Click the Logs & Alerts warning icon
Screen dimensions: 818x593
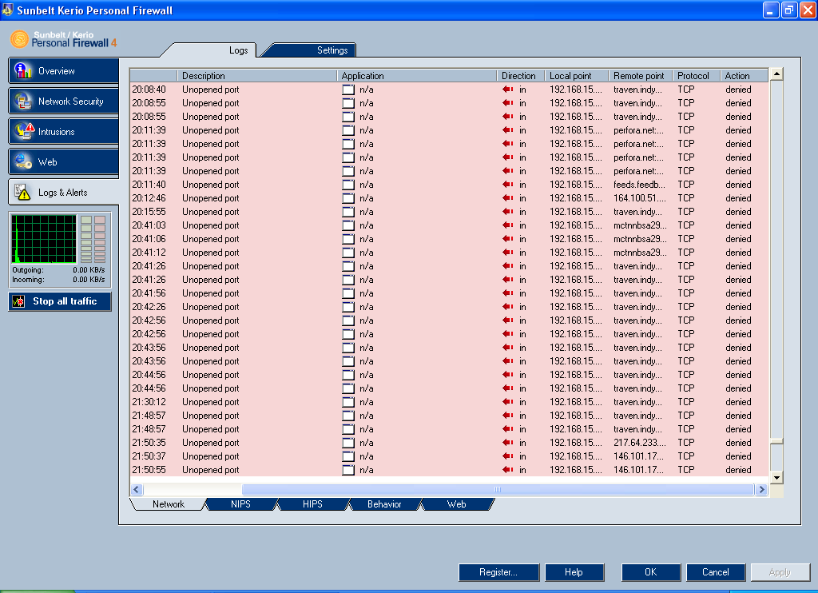[x=24, y=193]
